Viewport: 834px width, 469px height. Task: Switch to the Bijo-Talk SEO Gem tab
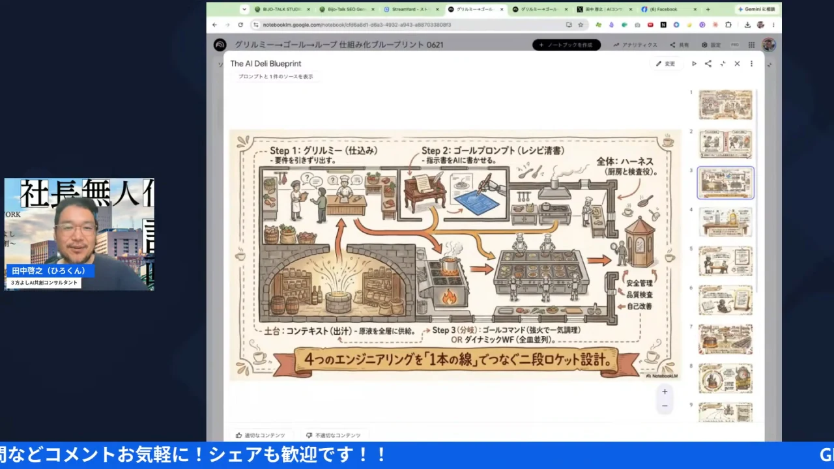348,9
